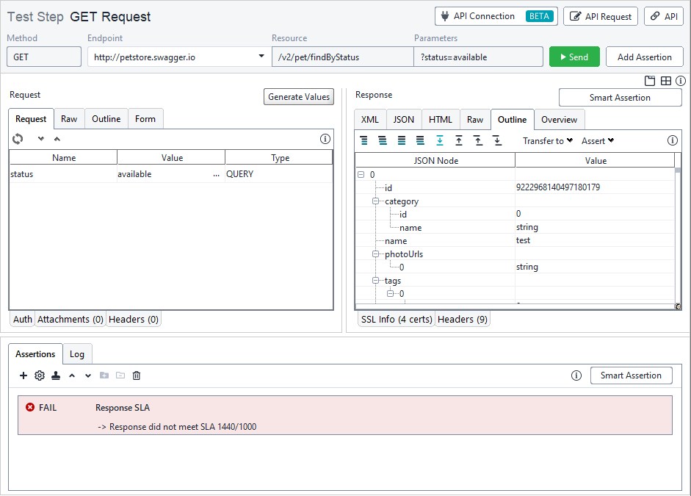Switch to the JSON response tab
This screenshot has width=691, height=496.
click(x=404, y=119)
